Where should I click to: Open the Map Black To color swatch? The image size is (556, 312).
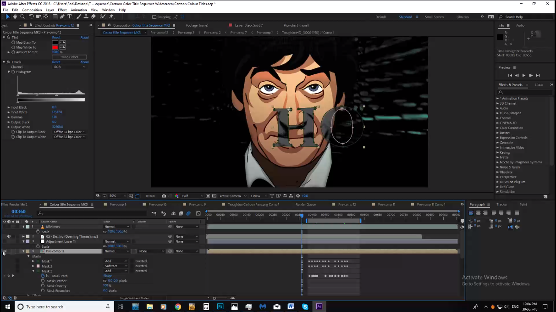55,42
